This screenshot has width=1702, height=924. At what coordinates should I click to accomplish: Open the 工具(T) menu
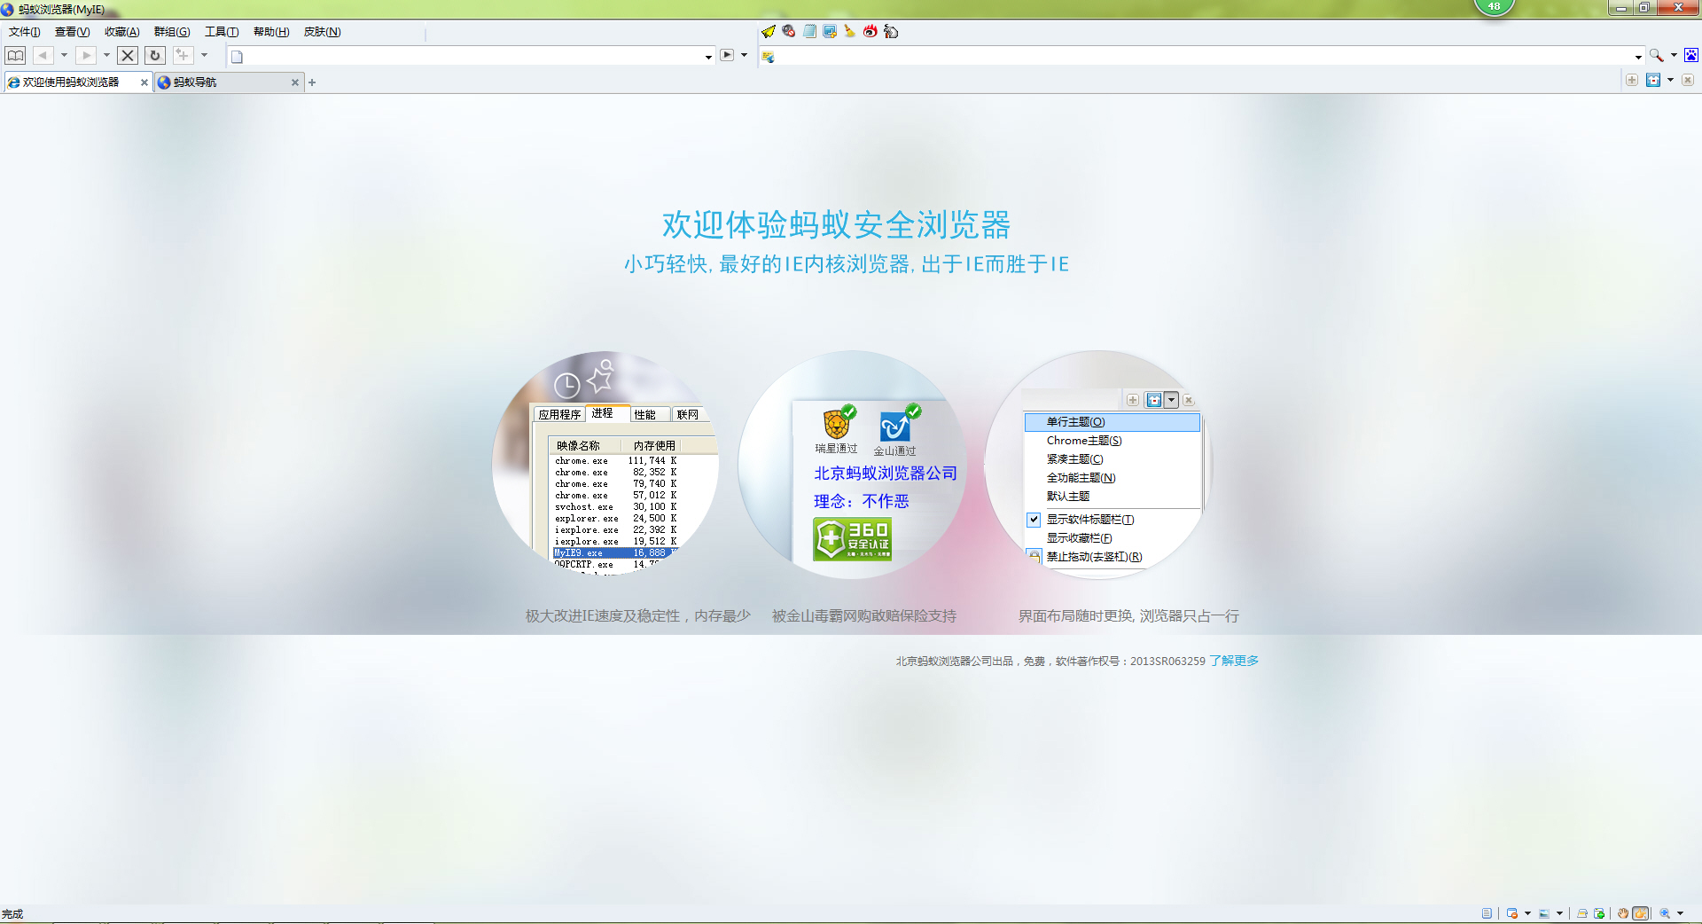(222, 32)
